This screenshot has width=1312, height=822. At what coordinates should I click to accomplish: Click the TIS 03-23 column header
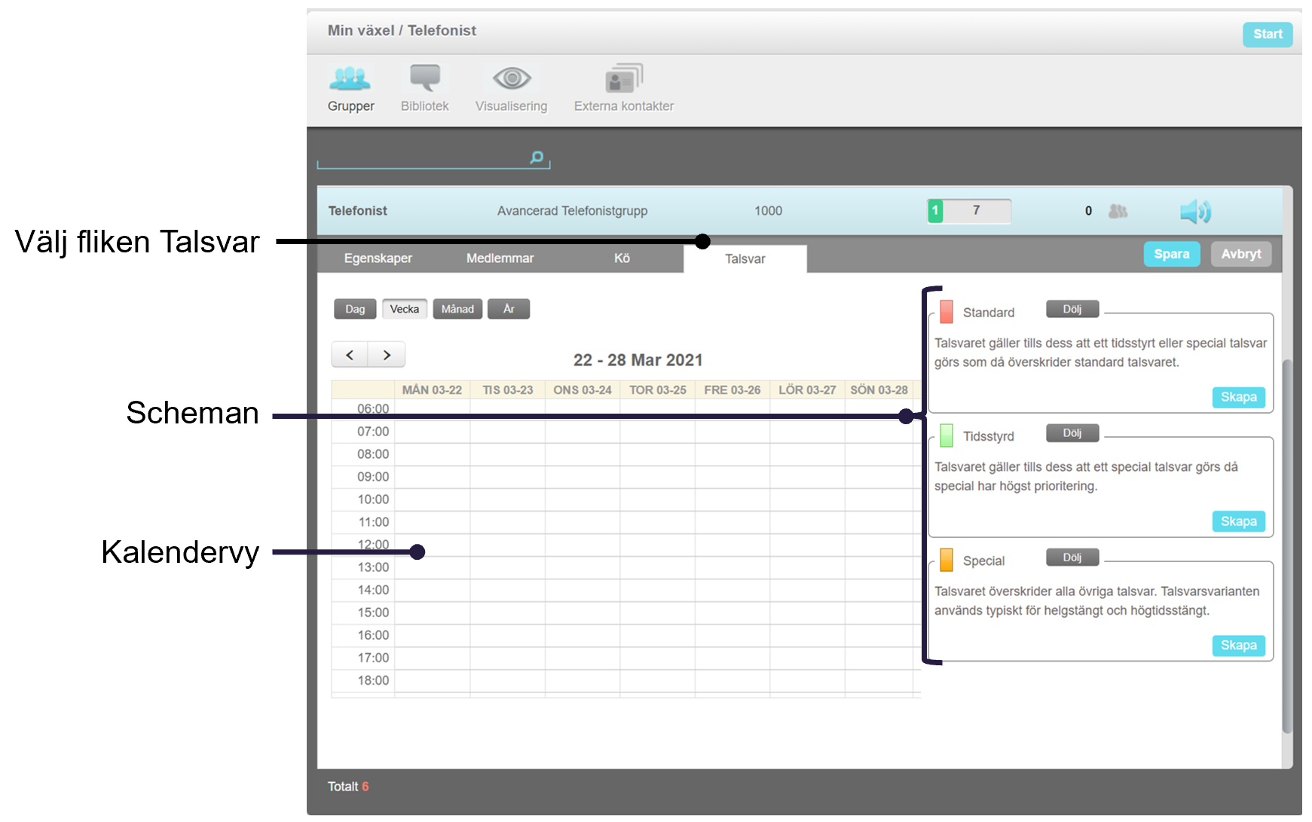tap(508, 390)
